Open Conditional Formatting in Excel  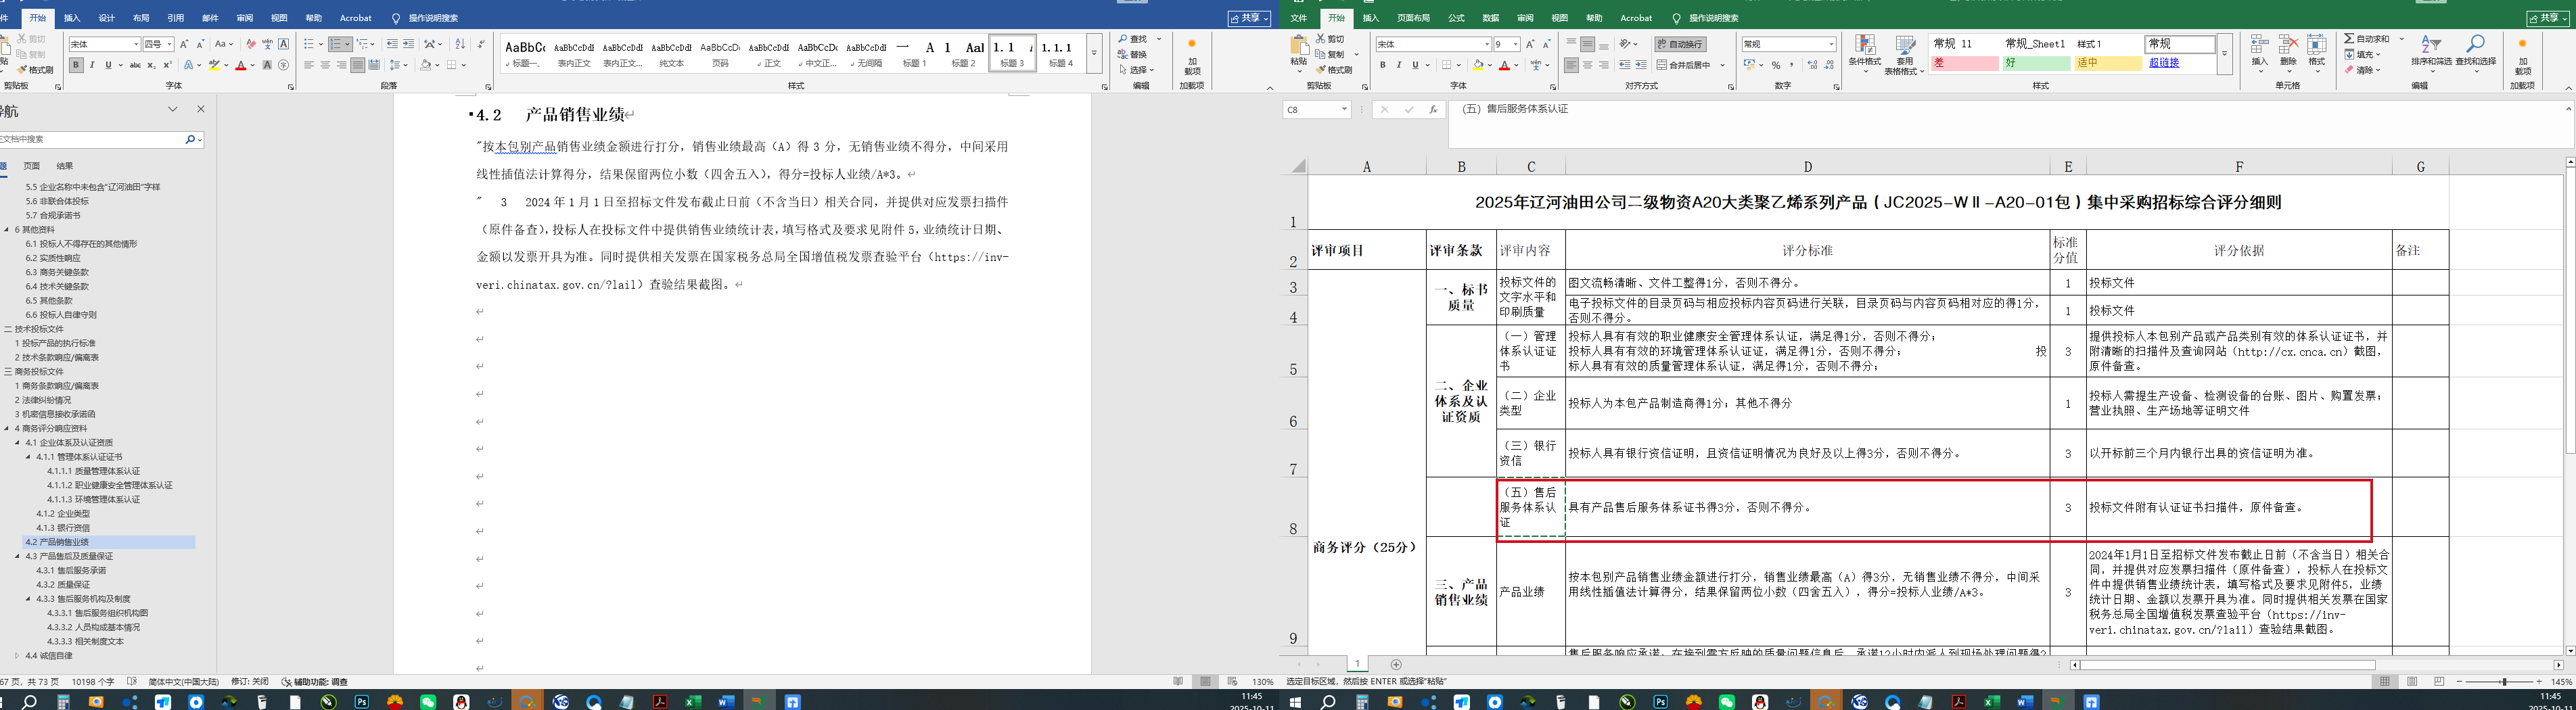coord(1864,54)
